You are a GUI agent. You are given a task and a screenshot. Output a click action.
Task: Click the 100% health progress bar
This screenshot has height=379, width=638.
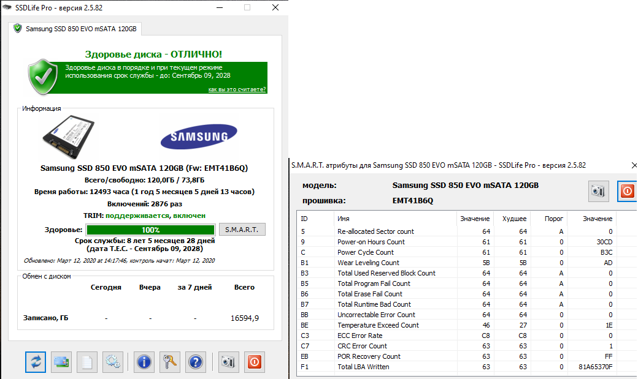pos(150,230)
